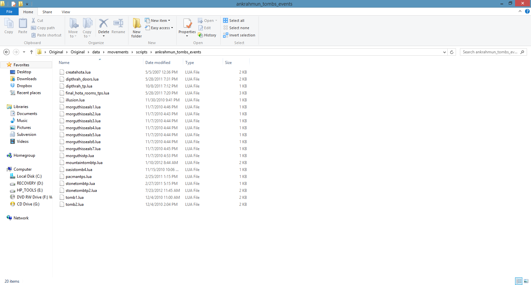Image resolution: width=531 pixels, height=285 pixels.
Task: Select the stonetombtp2.lua file
Action: click(x=81, y=191)
